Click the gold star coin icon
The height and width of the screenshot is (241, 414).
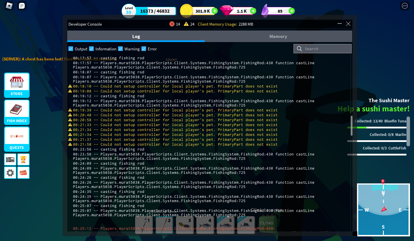[186, 11]
